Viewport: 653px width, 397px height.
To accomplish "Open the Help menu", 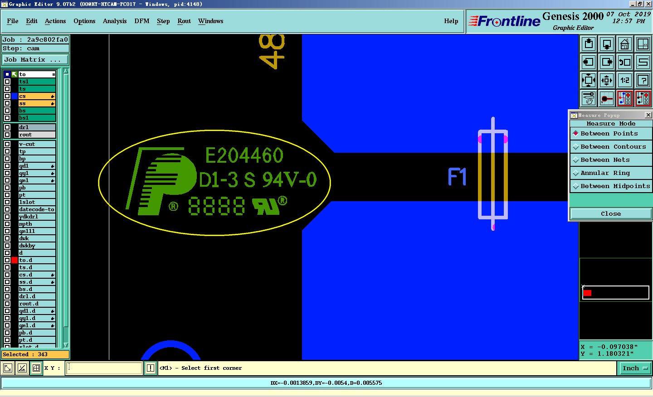I will [451, 21].
